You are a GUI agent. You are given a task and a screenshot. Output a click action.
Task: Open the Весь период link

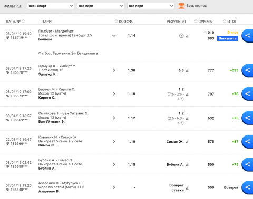pos(196,6)
